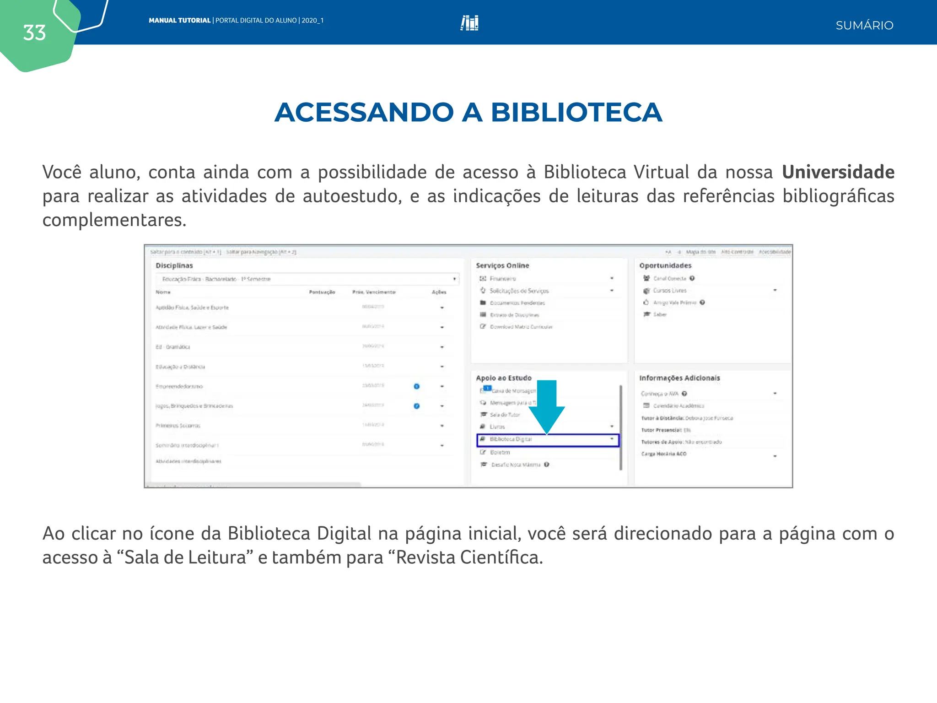This screenshot has height=703, width=937.
Task: Click the help icon next to Amigo Vale Prêmio
Action: coord(702,302)
